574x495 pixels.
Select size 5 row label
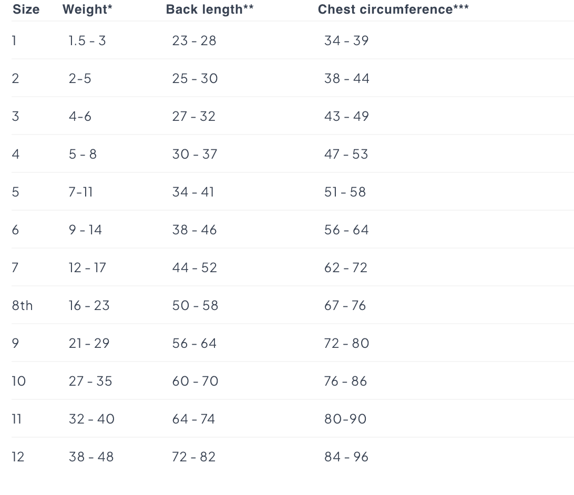point(15,192)
